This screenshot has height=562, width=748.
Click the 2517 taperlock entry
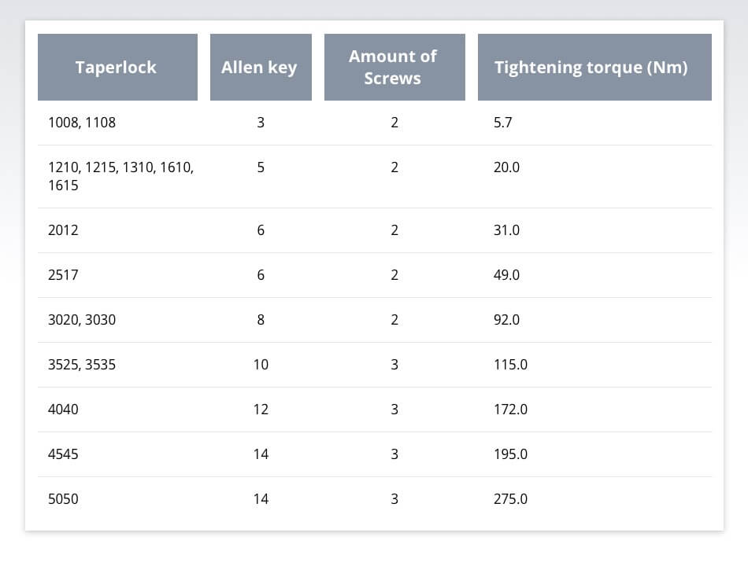tap(63, 275)
